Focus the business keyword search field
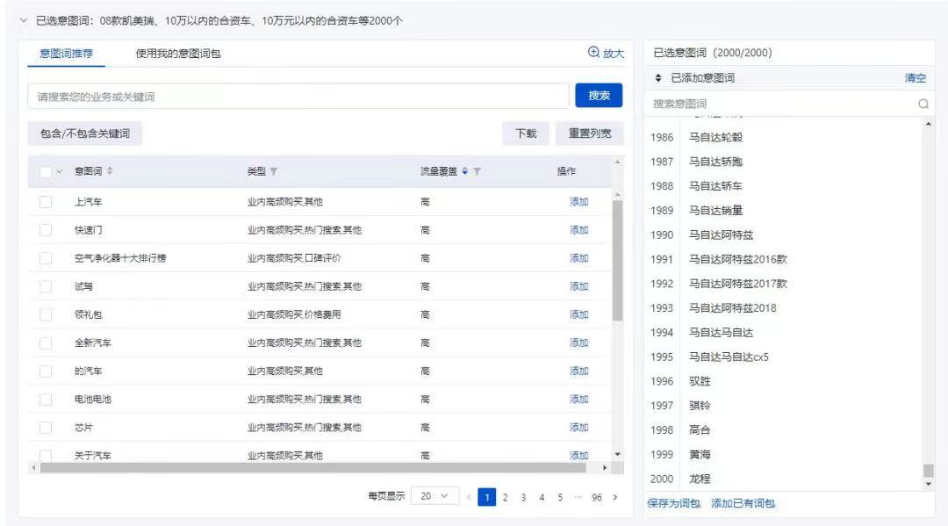Screen dimensions: 948x526 click(x=298, y=96)
